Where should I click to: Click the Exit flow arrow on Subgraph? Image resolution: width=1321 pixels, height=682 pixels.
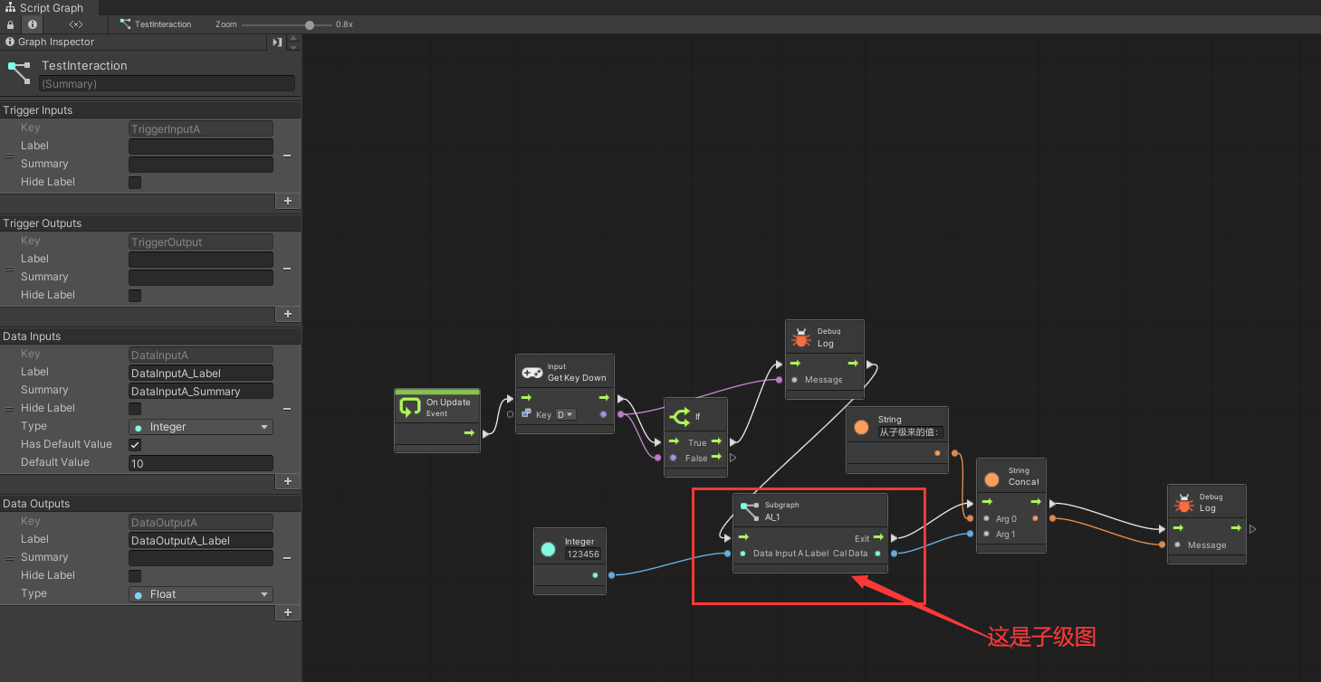878,538
